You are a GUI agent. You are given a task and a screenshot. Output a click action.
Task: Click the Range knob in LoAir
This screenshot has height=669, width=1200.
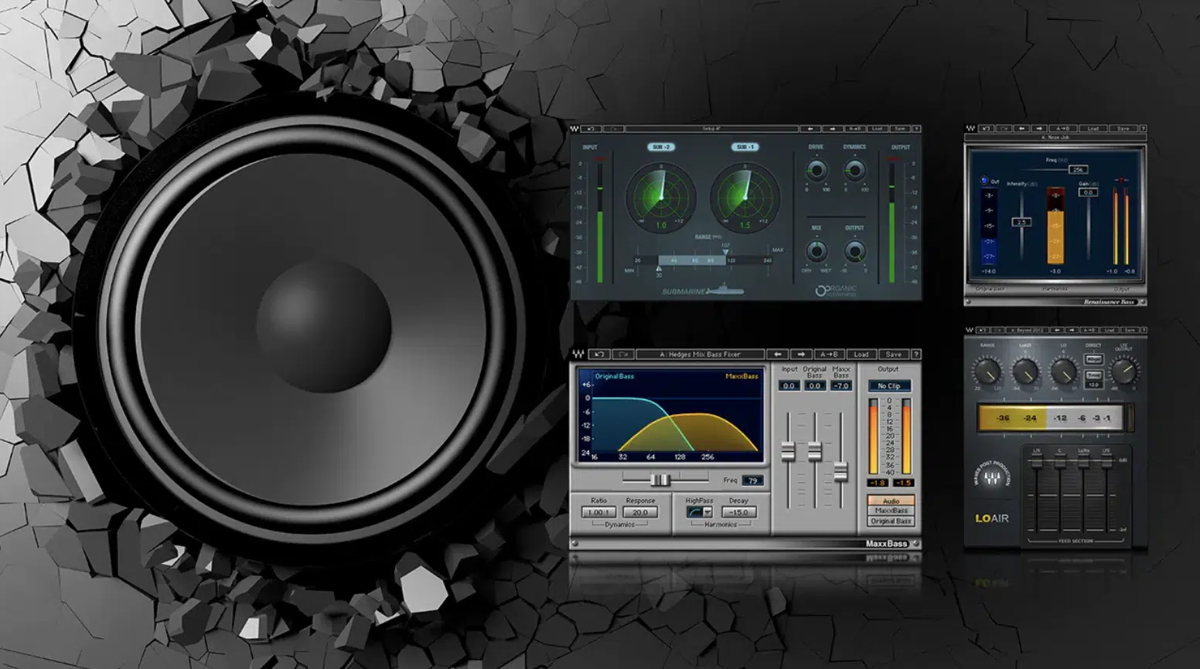coord(987,372)
